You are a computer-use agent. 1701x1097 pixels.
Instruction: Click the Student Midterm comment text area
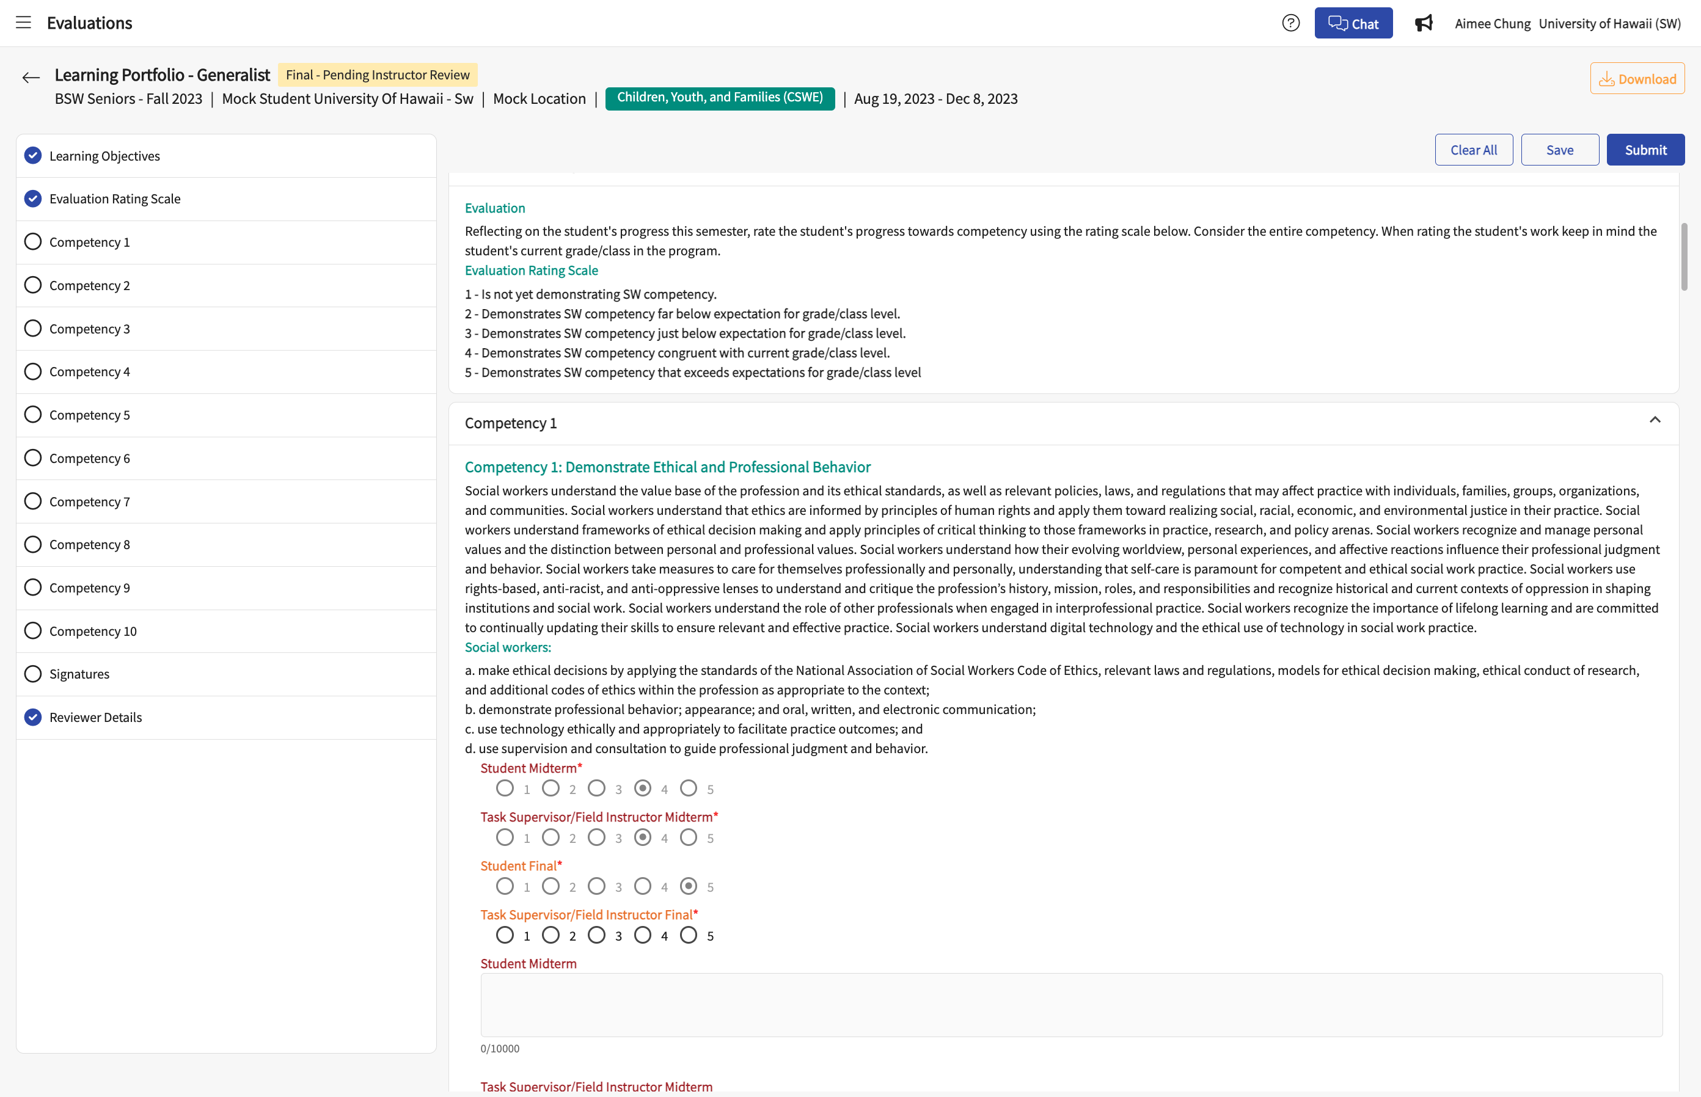1071,1005
